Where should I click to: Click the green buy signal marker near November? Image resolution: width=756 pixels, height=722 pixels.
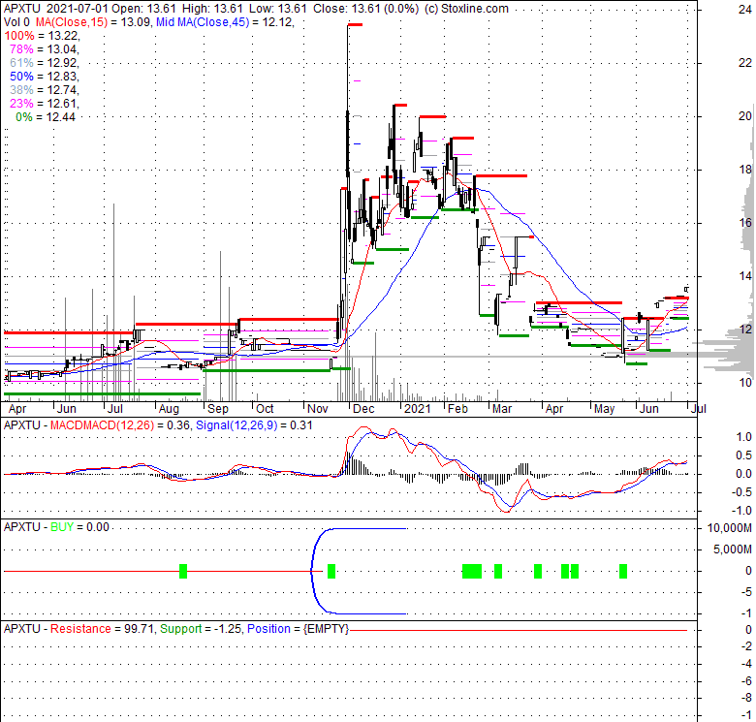point(331,571)
